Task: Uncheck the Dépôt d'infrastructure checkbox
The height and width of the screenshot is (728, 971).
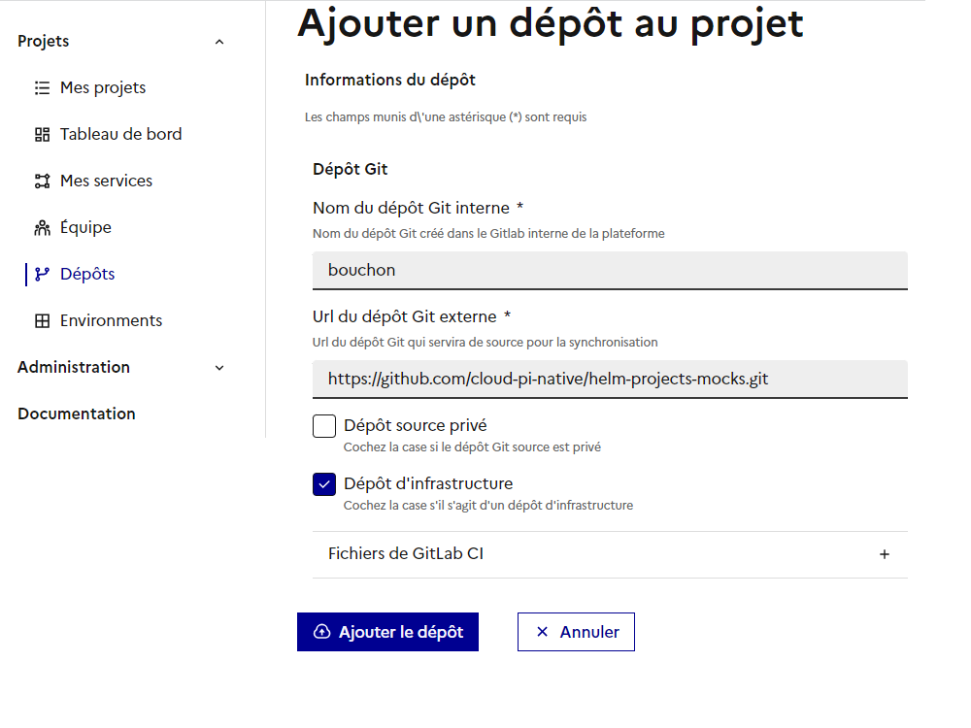Action: tap(323, 483)
